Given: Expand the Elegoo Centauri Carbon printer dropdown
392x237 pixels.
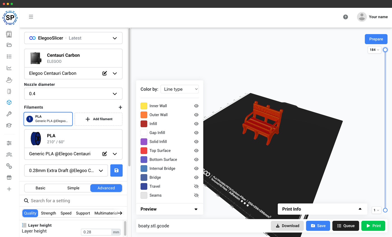Looking at the screenshot, I should click(x=115, y=73).
